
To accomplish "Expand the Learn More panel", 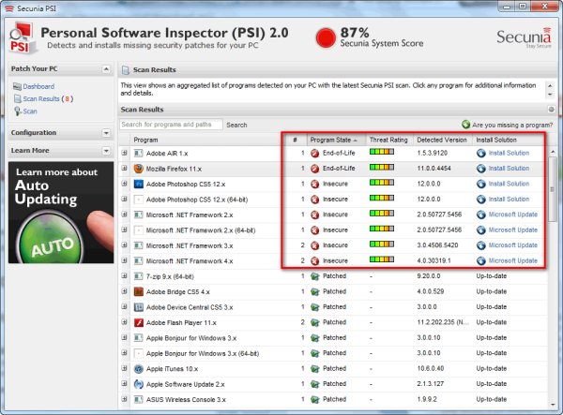I will coord(106,151).
